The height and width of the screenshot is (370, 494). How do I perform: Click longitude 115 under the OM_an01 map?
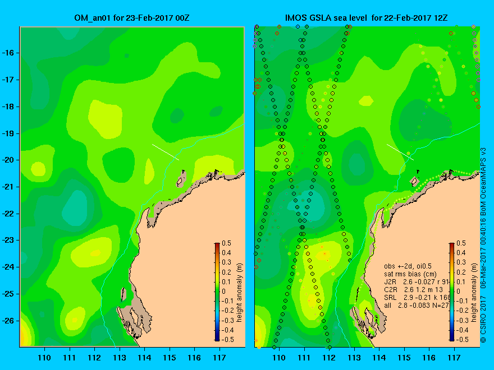pos(170,358)
